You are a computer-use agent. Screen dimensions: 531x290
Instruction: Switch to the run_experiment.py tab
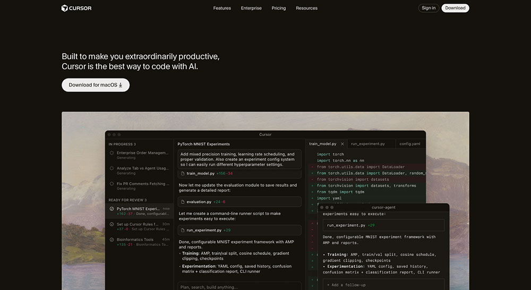[368, 143]
